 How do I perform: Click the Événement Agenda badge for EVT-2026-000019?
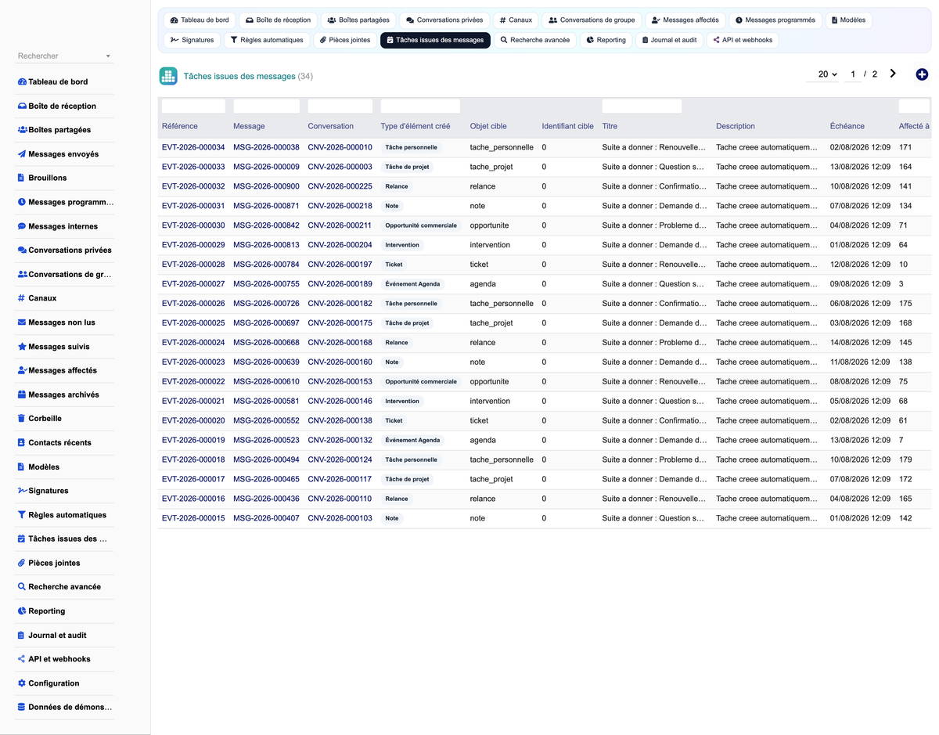click(412, 440)
